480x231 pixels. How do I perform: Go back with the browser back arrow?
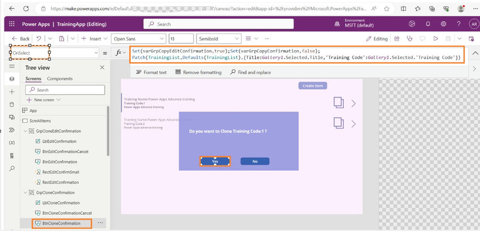12,9
